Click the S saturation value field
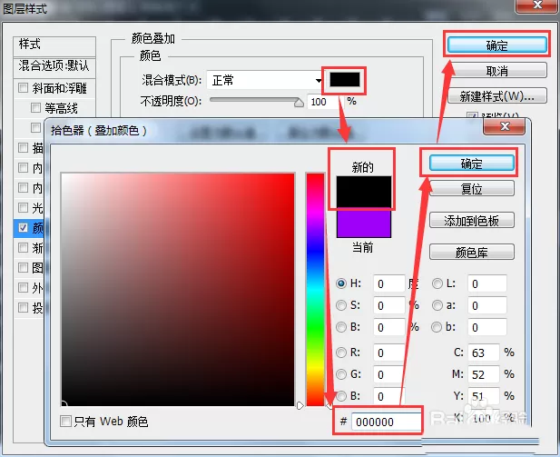The width and height of the screenshot is (560, 457). [x=389, y=305]
